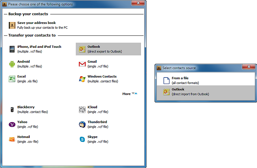The image size is (257, 168).
Task: Click the blank file icon in Select contacts source
Action: pos(166,80)
